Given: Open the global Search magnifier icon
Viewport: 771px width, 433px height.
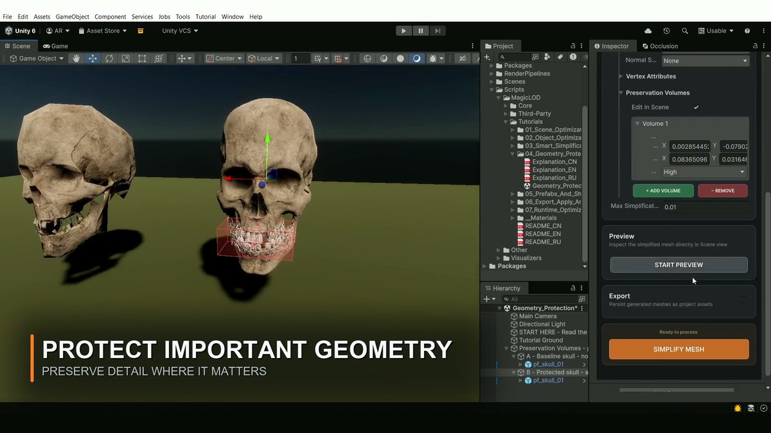Looking at the screenshot, I should 685,31.
